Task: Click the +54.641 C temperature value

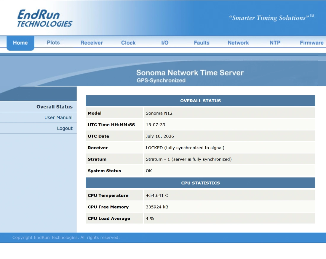Action: coord(157,195)
